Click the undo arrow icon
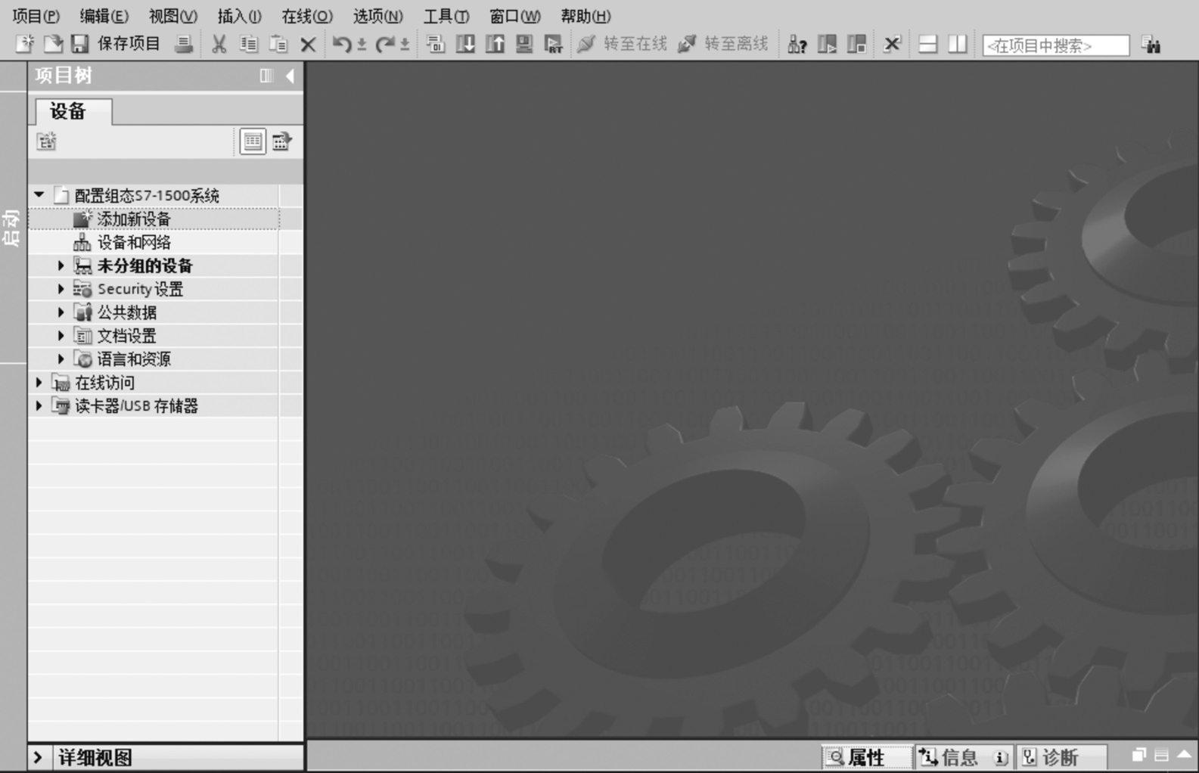This screenshot has height=773, width=1199. 341,44
